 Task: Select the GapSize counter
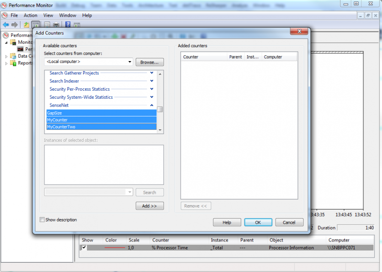pyautogui.click(x=101, y=113)
